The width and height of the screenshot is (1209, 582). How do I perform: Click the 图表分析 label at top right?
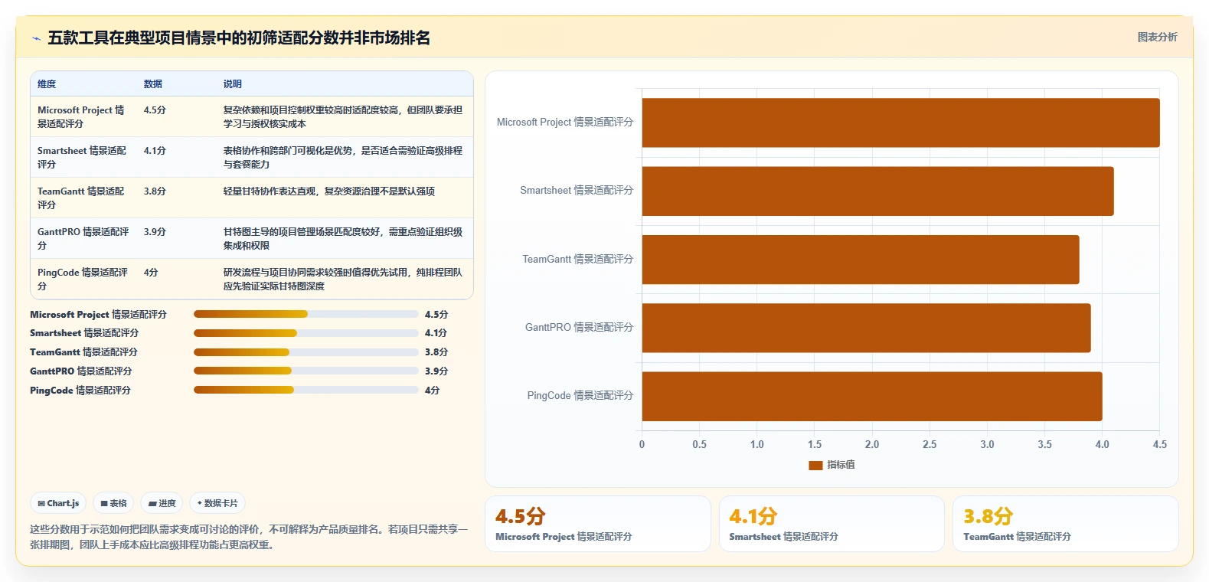click(x=1157, y=37)
